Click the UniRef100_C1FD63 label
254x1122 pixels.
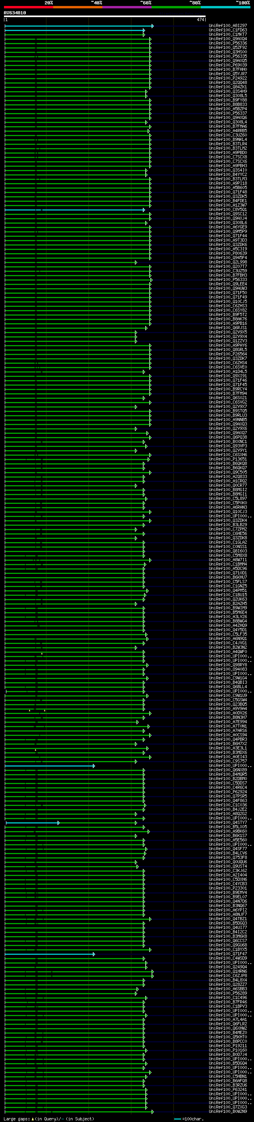click(x=228, y=31)
